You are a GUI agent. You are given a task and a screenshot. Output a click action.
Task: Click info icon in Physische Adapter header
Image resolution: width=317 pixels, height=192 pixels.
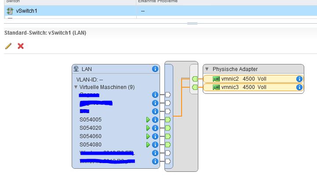299,69
